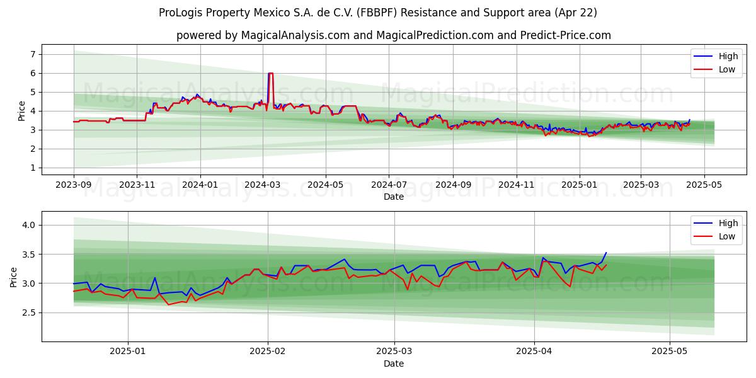This screenshot has height=378, width=756.
Task: Click the '2024-03' tick label
Action: (263, 185)
